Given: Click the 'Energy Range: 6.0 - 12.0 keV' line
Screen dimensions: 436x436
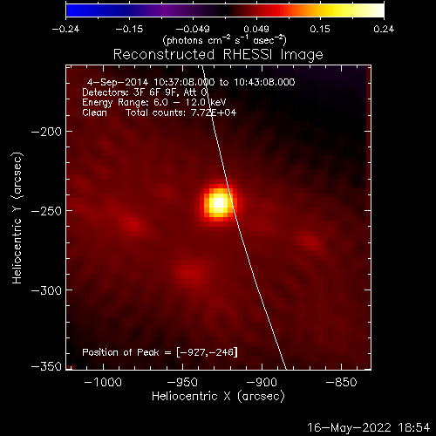Looking at the screenshot, I should click(154, 102).
